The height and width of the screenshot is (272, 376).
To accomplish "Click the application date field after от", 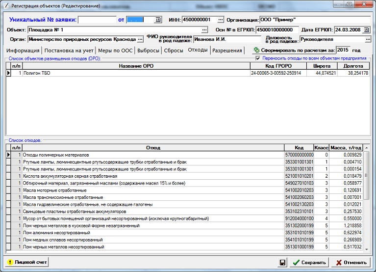I will tap(141, 20).
